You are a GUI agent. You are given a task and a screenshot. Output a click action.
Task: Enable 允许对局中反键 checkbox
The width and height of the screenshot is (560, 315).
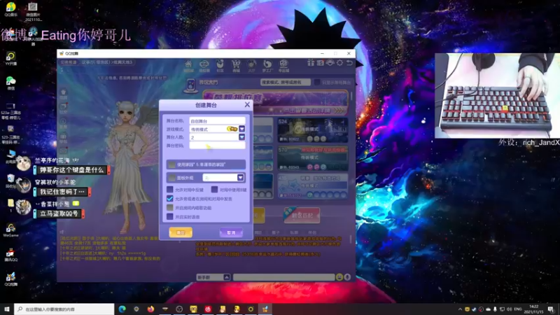tap(170, 190)
